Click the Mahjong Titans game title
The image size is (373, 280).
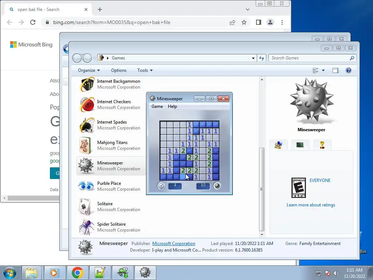[x=112, y=143]
